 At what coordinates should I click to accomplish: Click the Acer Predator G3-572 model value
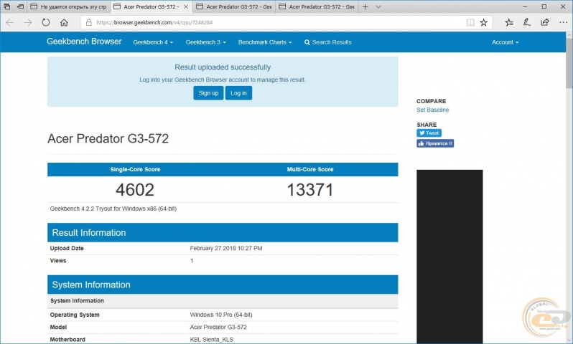(x=218, y=328)
